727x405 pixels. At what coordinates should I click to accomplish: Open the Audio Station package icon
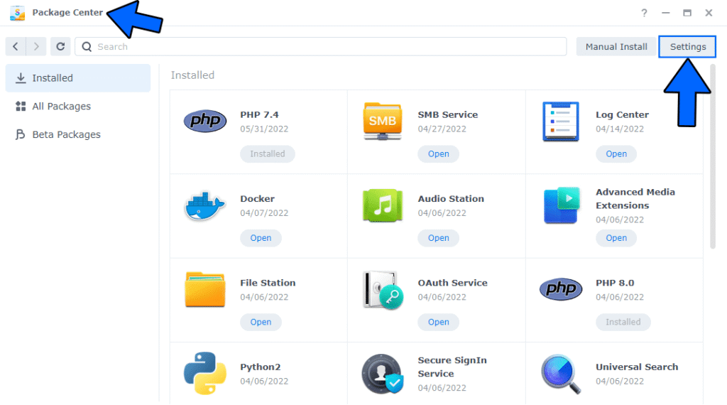[x=383, y=206]
